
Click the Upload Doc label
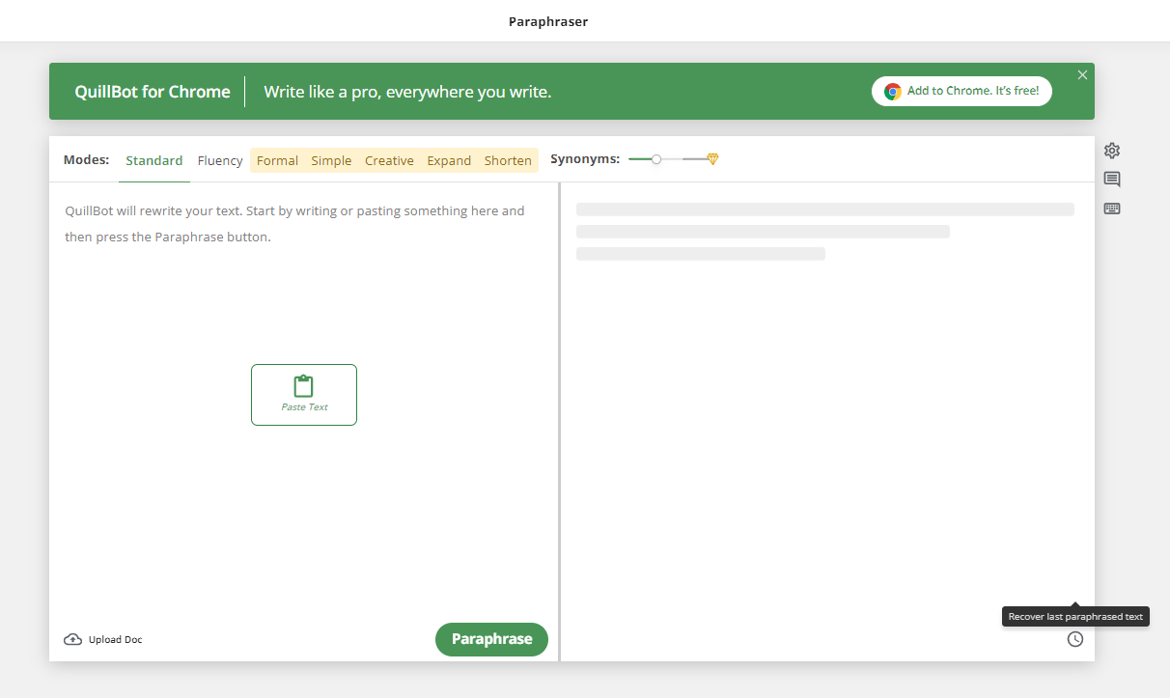[115, 639]
